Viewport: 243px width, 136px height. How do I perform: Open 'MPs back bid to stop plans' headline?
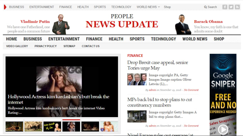click(x=160, y=102)
